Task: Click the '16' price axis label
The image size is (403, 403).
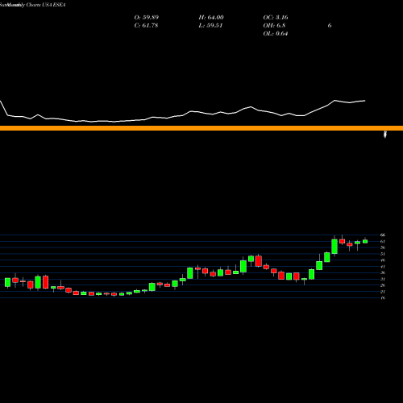Action: [x=383, y=297]
